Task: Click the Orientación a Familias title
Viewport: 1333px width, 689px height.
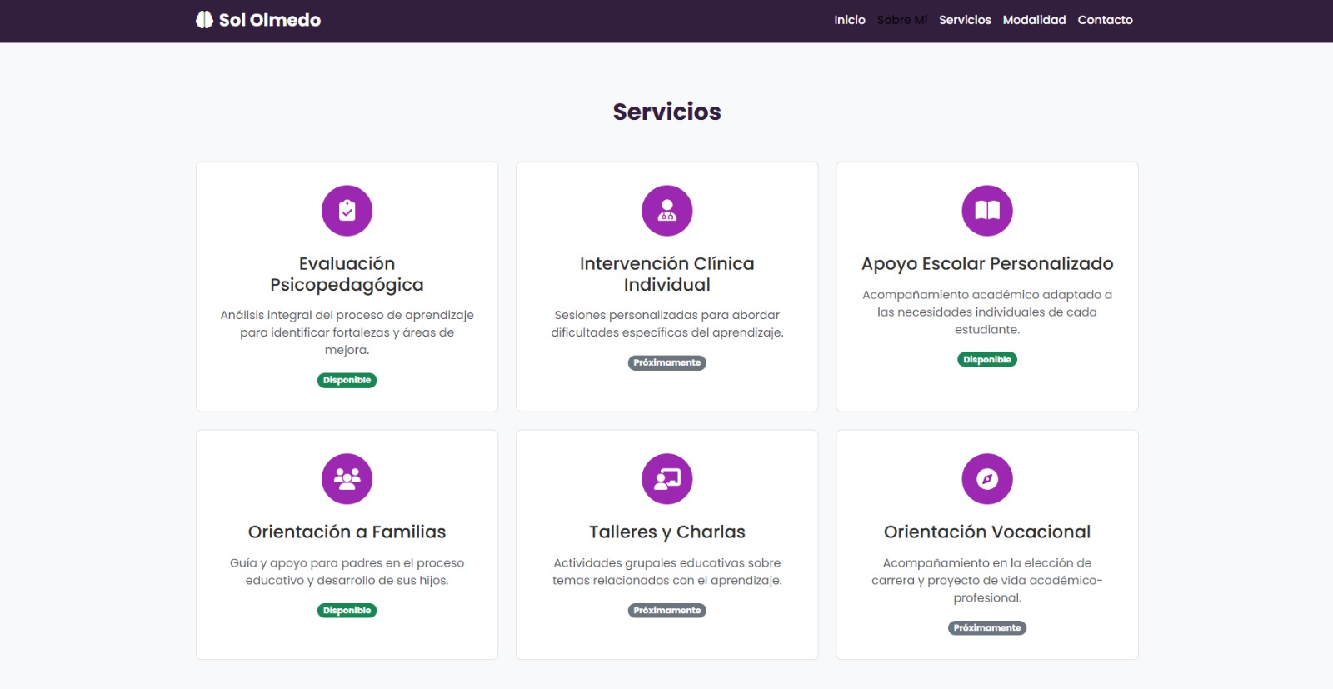Action: tap(347, 532)
